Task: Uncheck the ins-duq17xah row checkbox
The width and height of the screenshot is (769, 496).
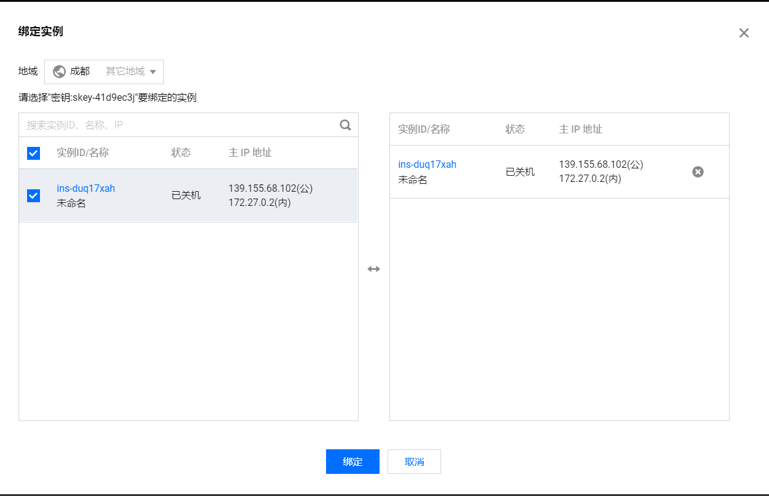Action: coord(34,195)
